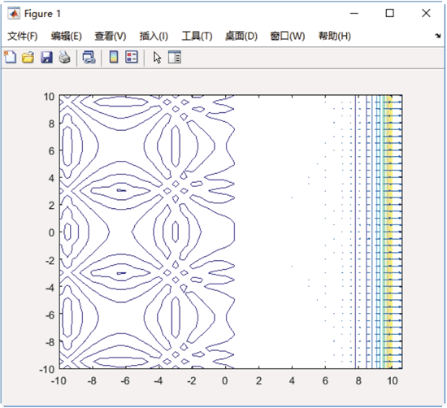The image size is (447, 408).
Task: Insert a legend using the toolbar icon
Action: click(132, 57)
